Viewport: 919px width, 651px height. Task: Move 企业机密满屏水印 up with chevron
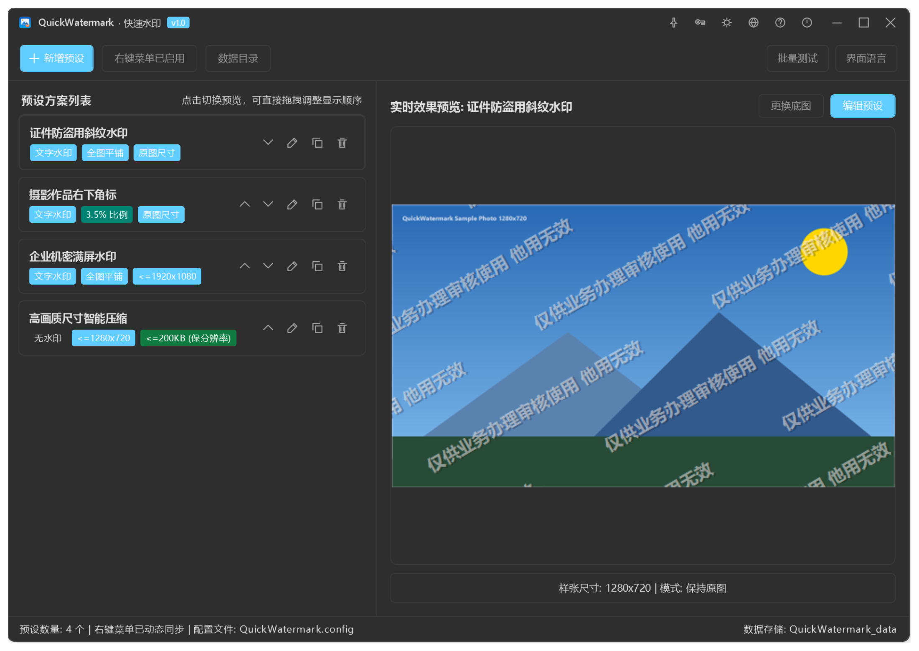[x=245, y=266]
